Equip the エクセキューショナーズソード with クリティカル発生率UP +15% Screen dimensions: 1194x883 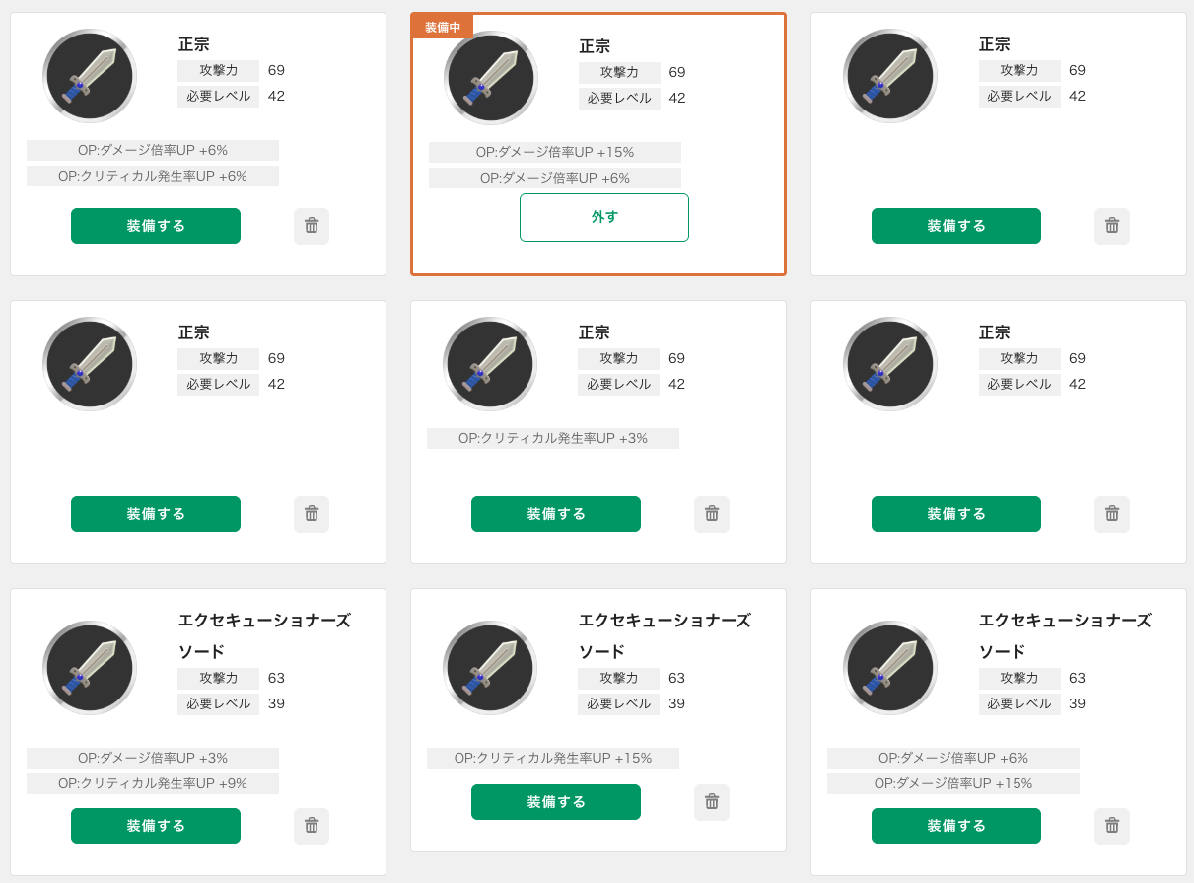[x=556, y=802]
